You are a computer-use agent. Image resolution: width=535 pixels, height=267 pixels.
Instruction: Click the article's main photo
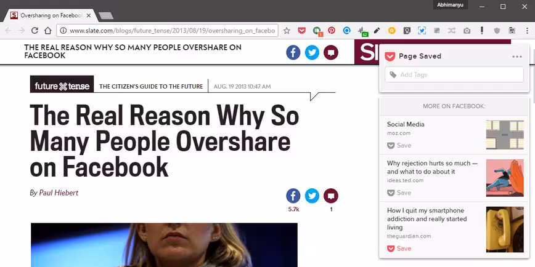164,245
